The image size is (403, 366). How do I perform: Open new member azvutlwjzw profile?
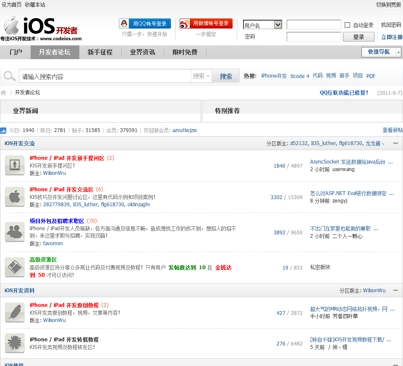point(185,130)
